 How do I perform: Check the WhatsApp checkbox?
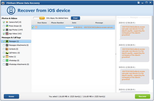pyautogui.click(x=4, y=61)
